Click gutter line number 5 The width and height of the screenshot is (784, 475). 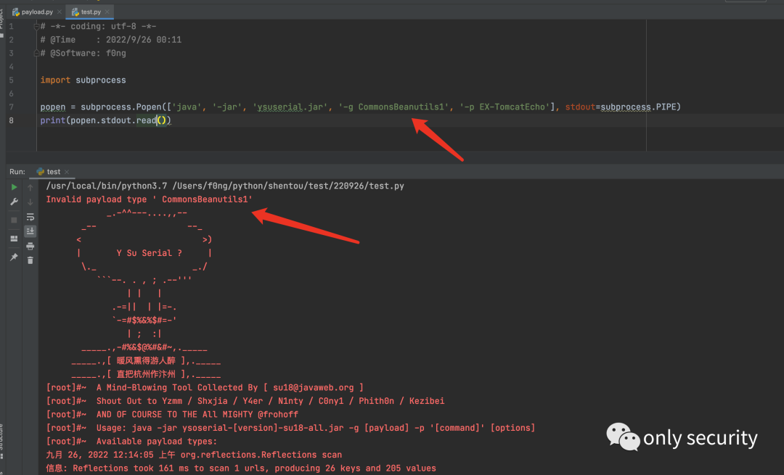coord(11,80)
